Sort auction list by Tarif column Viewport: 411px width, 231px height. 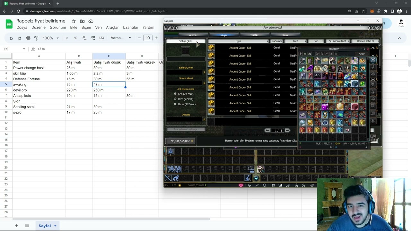[295, 41]
